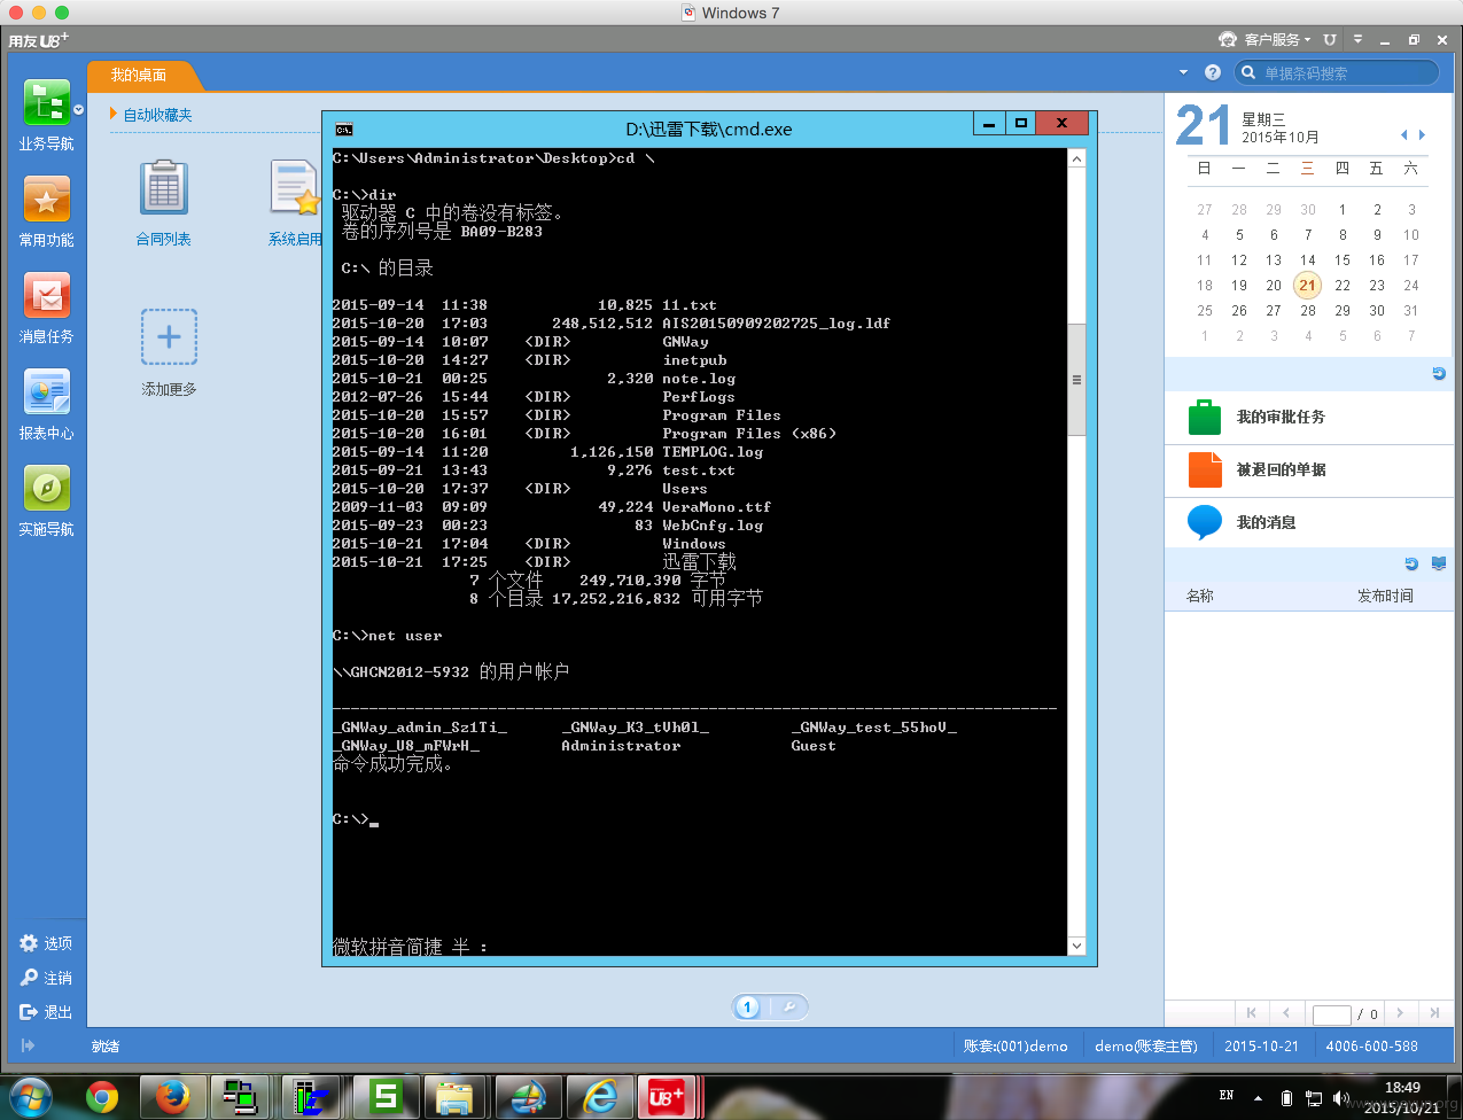The image size is (1463, 1120).
Task: Go to previous calendar month
Action: (x=1403, y=135)
